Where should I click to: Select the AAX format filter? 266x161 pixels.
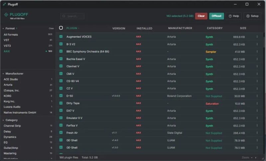tap(28, 51)
